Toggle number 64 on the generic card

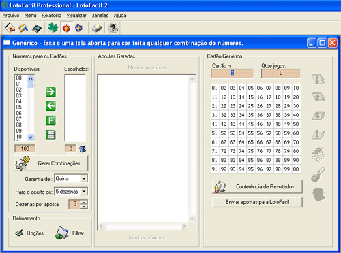click(241, 142)
